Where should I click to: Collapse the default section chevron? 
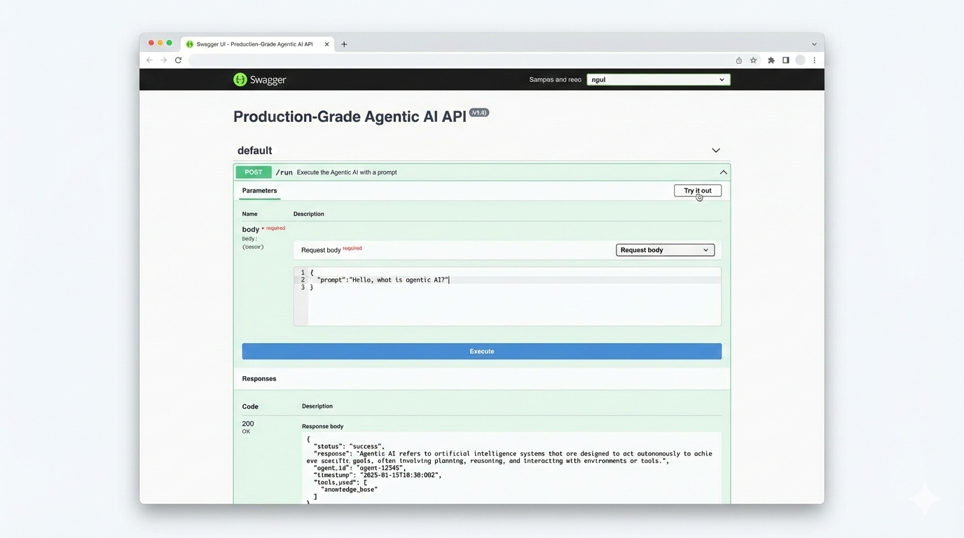pyautogui.click(x=716, y=150)
